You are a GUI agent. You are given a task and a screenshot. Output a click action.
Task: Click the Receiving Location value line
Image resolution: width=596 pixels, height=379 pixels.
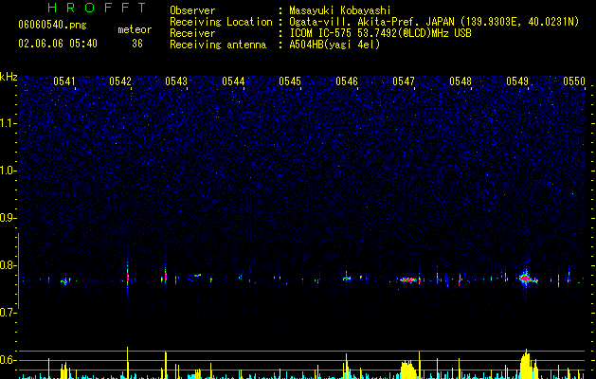pyautogui.click(x=434, y=22)
